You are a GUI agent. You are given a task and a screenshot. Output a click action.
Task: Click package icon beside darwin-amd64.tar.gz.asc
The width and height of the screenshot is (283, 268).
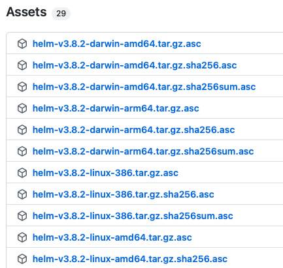click(22, 44)
